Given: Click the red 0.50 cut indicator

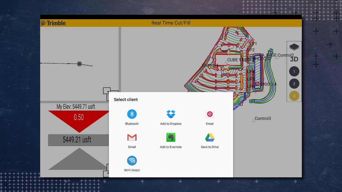Looking at the screenshot, I should tap(79, 121).
